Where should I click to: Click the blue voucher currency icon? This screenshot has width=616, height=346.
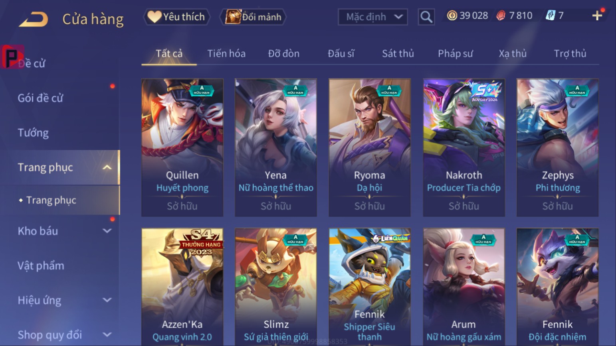coord(551,16)
